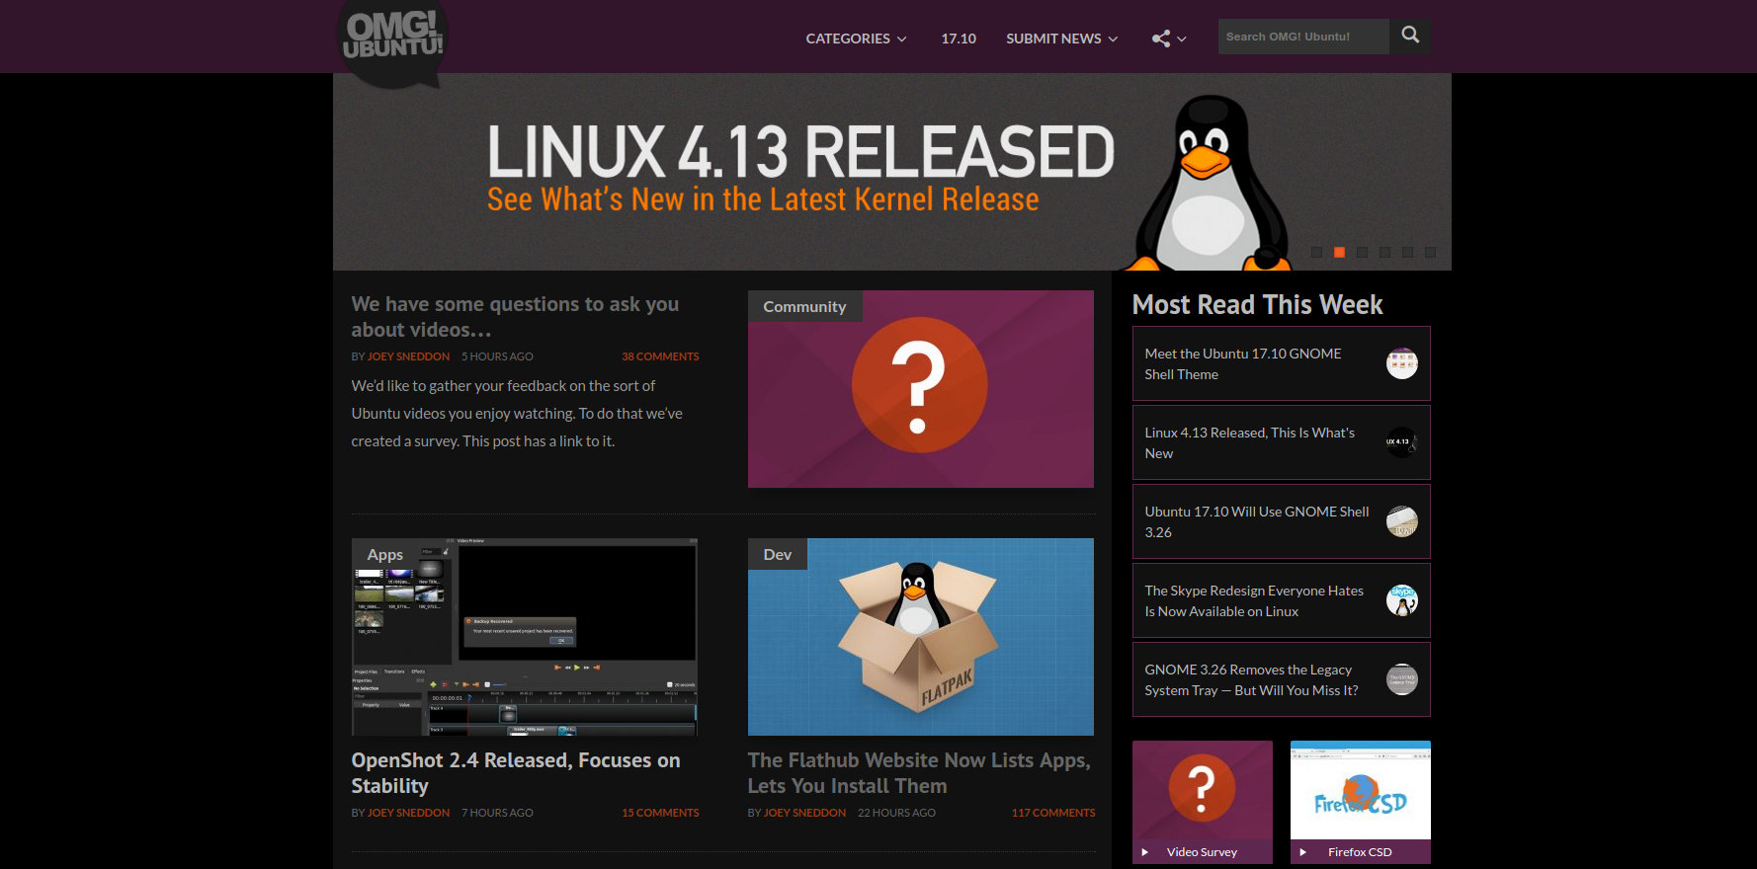
Task: Click author Joey Sneddon on OpenShot article
Action: tap(408, 813)
